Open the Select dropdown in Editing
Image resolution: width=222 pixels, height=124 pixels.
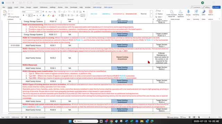(159, 17)
